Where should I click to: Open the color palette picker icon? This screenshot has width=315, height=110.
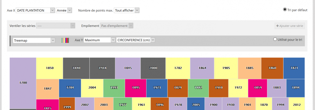(65, 40)
